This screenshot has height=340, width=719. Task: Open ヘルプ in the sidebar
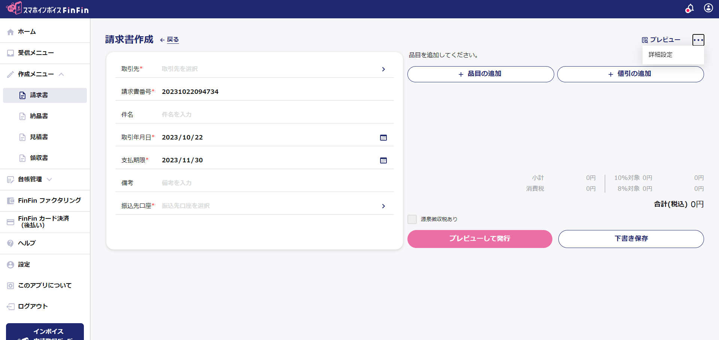tap(45, 243)
